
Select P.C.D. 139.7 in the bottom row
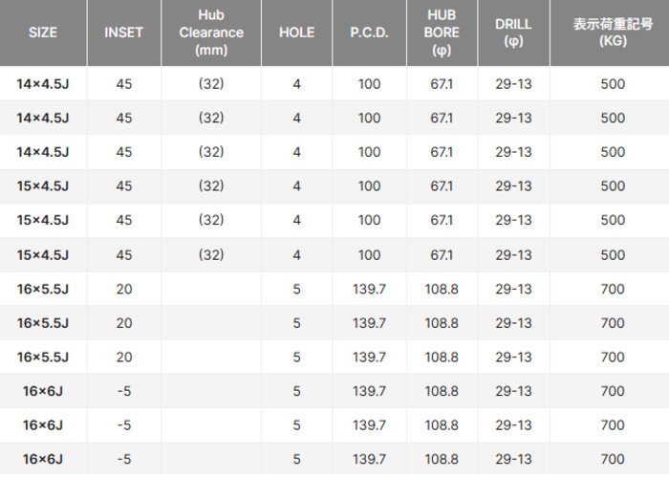[x=369, y=459]
